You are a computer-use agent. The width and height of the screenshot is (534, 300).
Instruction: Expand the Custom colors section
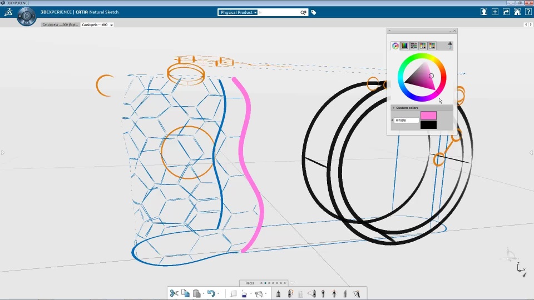[x=422, y=108]
